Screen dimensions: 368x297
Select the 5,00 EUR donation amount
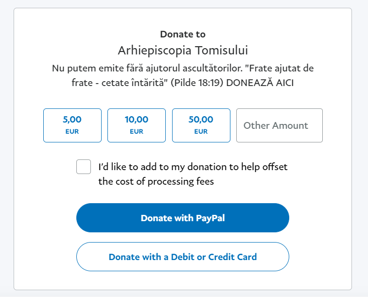(72, 125)
